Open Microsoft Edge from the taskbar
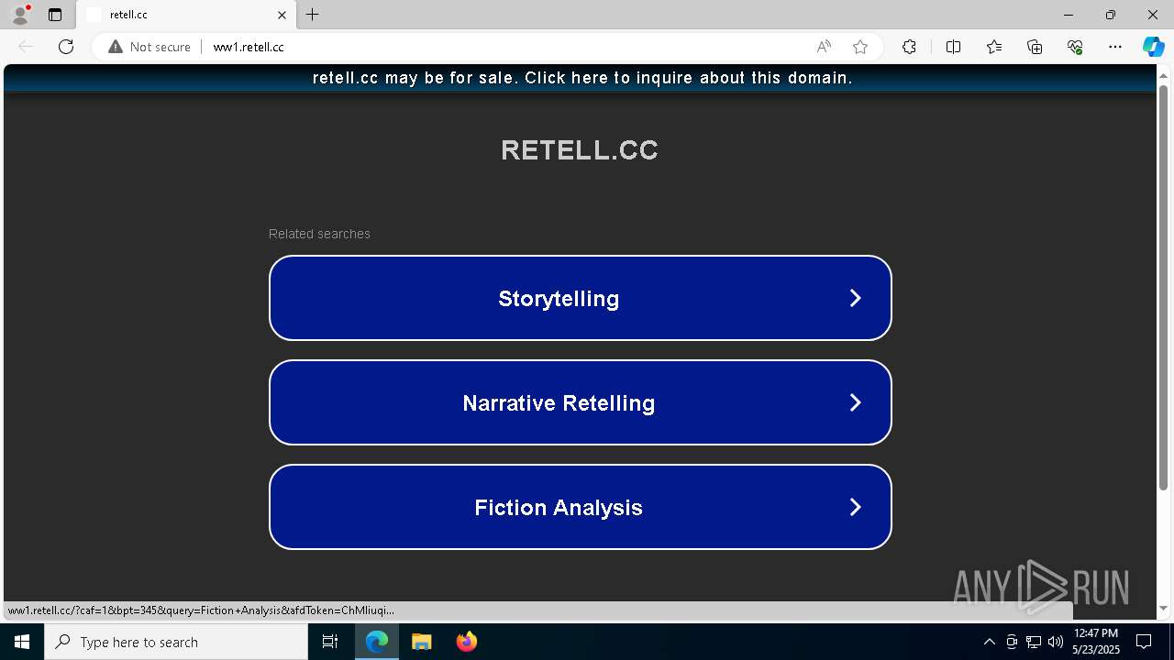This screenshot has height=660, width=1174. pyautogui.click(x=377, y=642)
